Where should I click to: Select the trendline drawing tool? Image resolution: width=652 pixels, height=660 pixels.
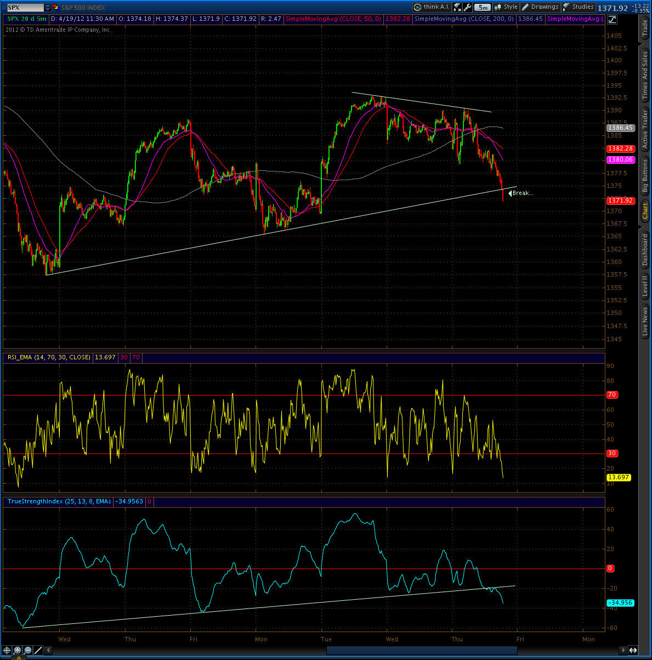[x=38, y=650]
